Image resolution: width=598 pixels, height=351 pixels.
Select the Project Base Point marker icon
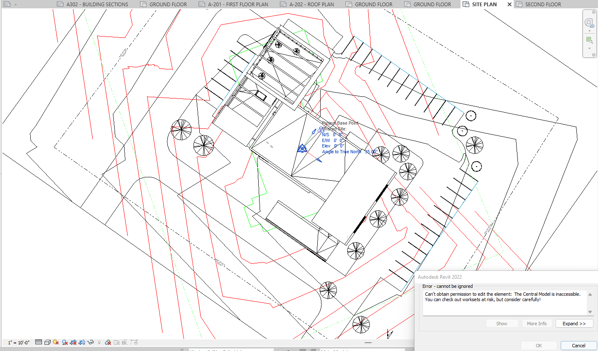click(x=302, y=148)
